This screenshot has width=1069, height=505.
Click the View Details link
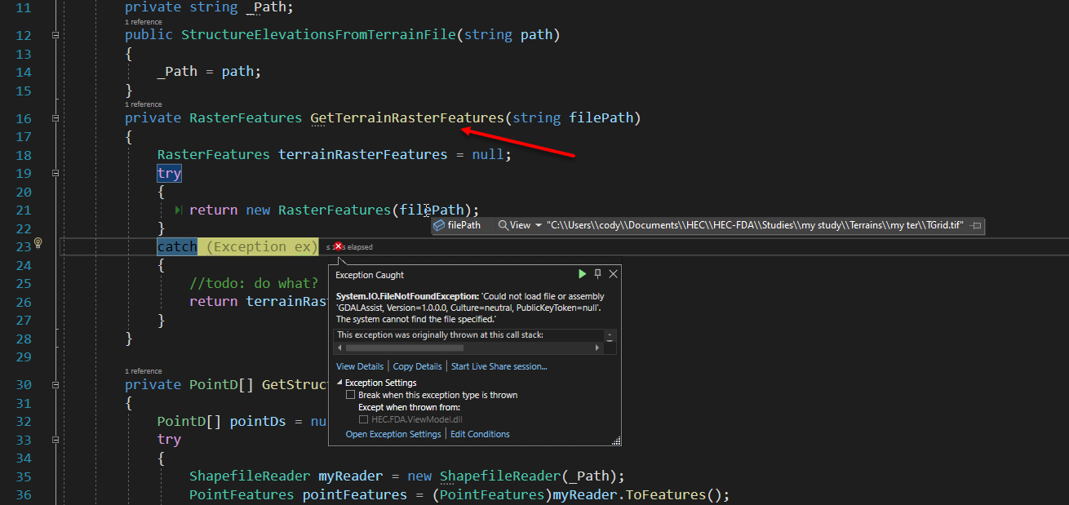(x=359, y=366)
